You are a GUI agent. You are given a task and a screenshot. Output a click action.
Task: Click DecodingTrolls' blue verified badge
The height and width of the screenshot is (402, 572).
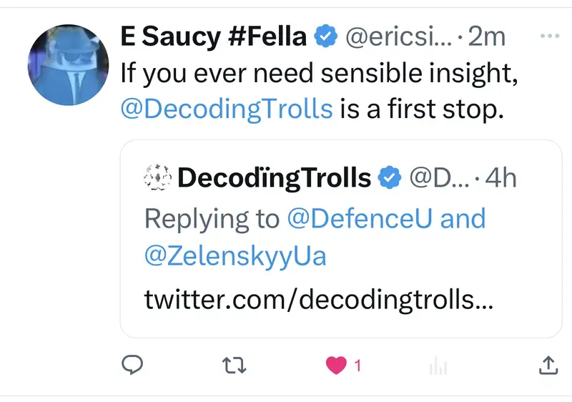pyautogui.click(x=388, y=177)
